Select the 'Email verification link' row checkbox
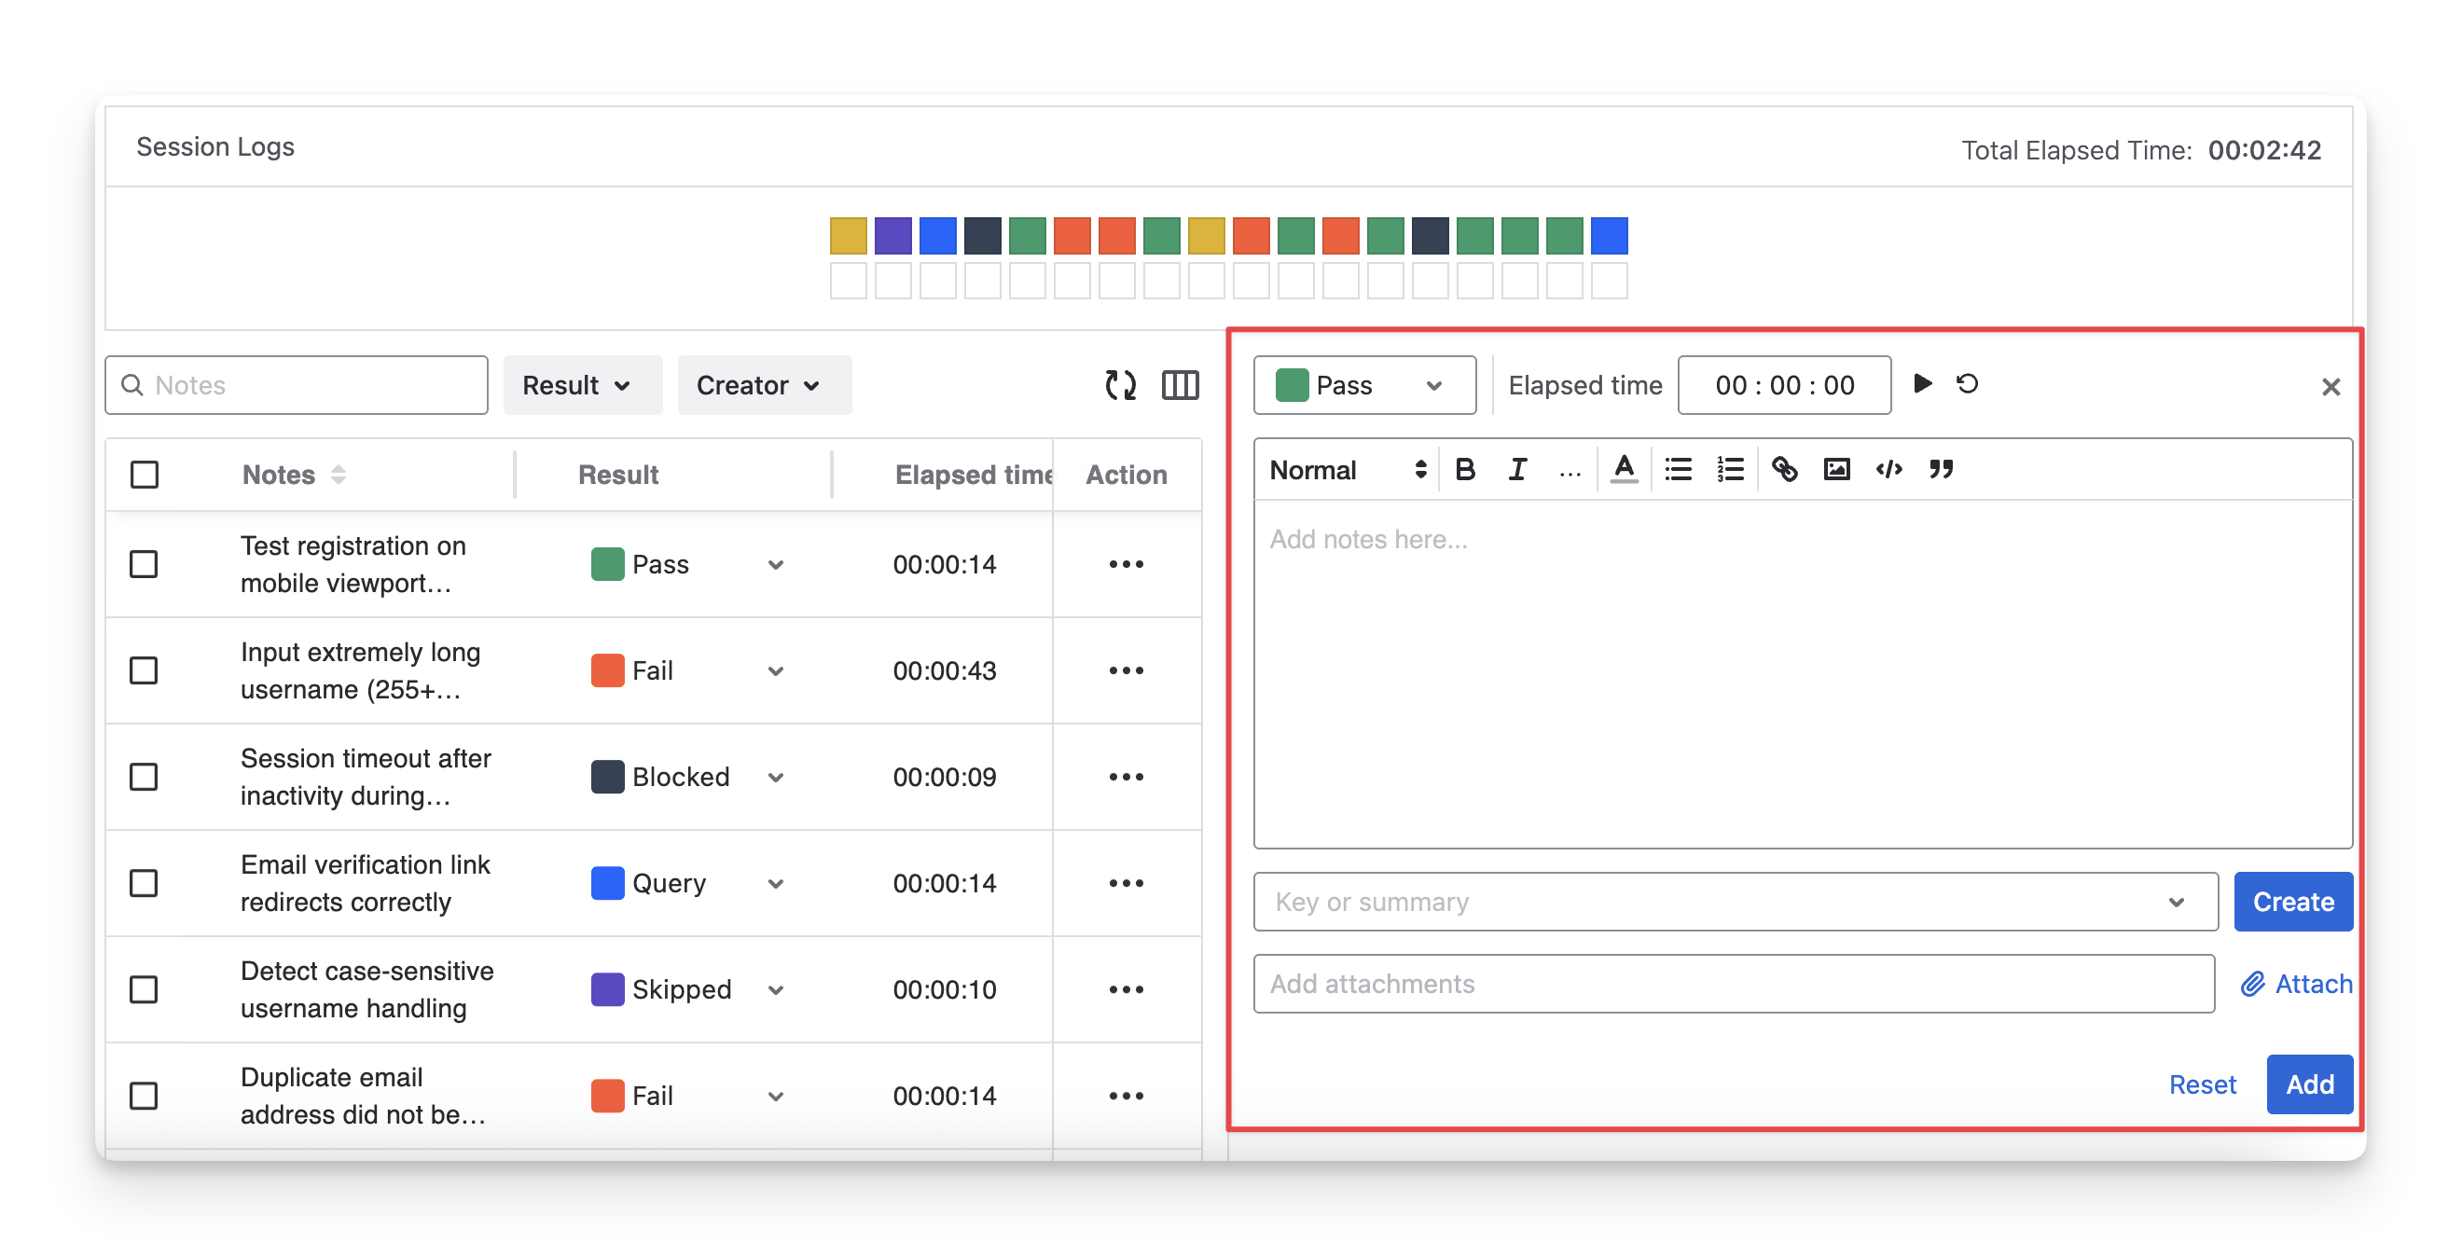 pos(145,883)
